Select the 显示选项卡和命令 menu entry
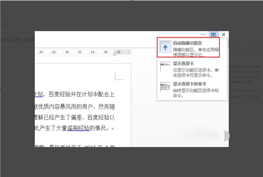This screenshot has height=177, width=263. click(188, 84)
